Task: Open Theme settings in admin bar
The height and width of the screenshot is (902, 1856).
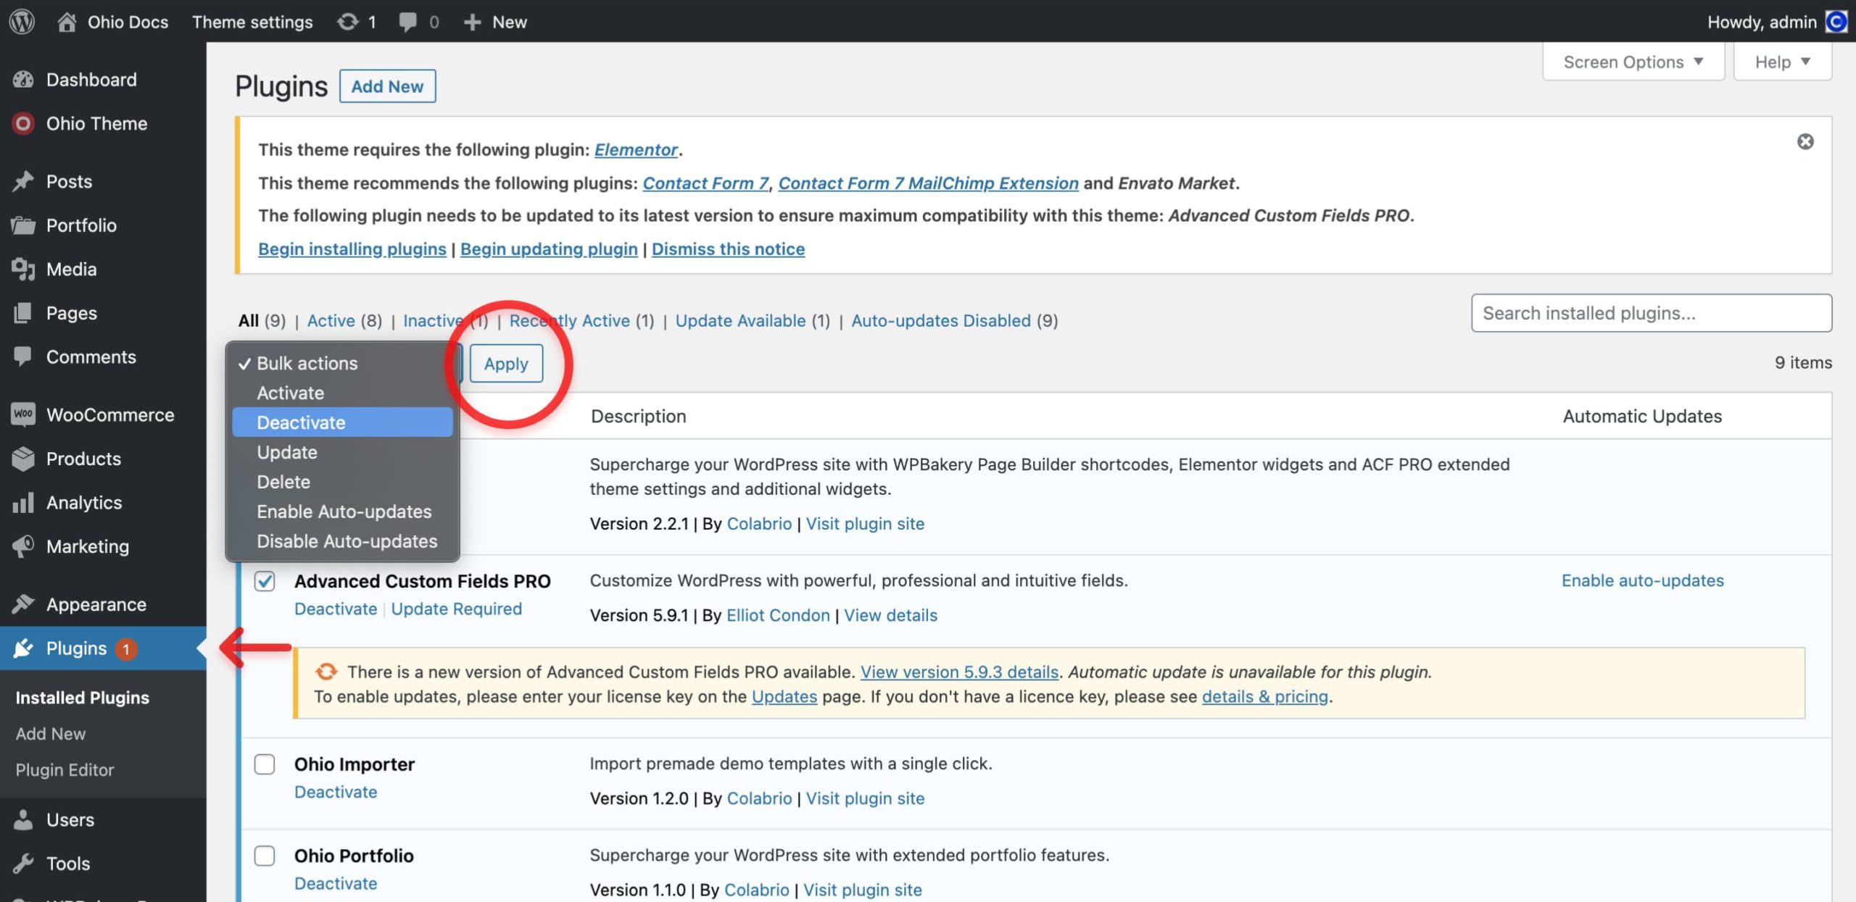Action: pos(252,22)
